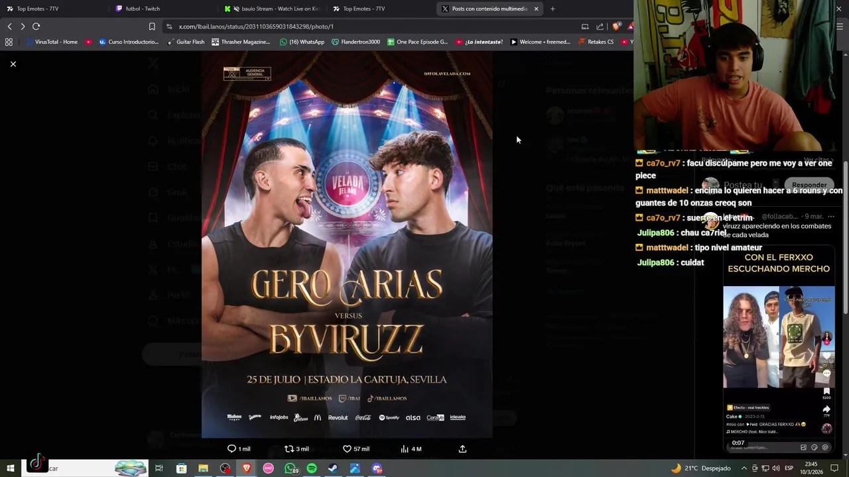Open One Pace Episode G... bookmark

coord(417,42)
